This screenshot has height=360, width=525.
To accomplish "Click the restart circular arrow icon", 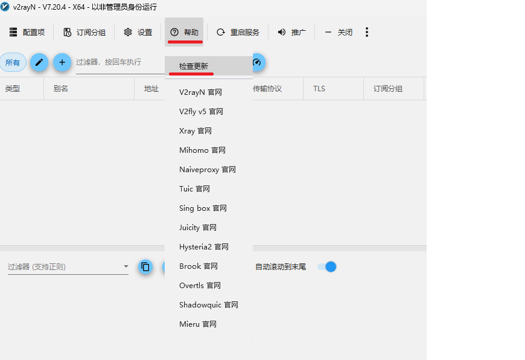I will [x=221, y=32].
